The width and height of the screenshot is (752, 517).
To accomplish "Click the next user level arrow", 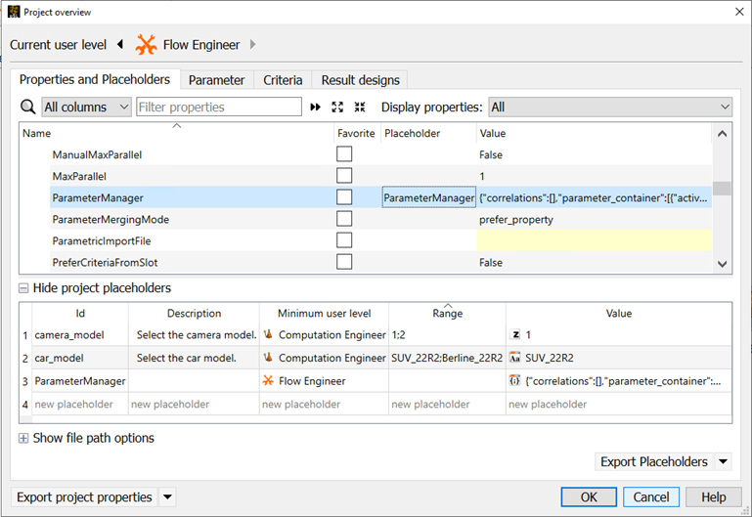I will pos(253,44).
